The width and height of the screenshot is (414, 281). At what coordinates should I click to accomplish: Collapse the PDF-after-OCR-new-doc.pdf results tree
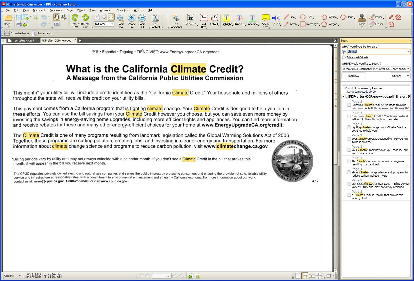(x=343, y=97)
